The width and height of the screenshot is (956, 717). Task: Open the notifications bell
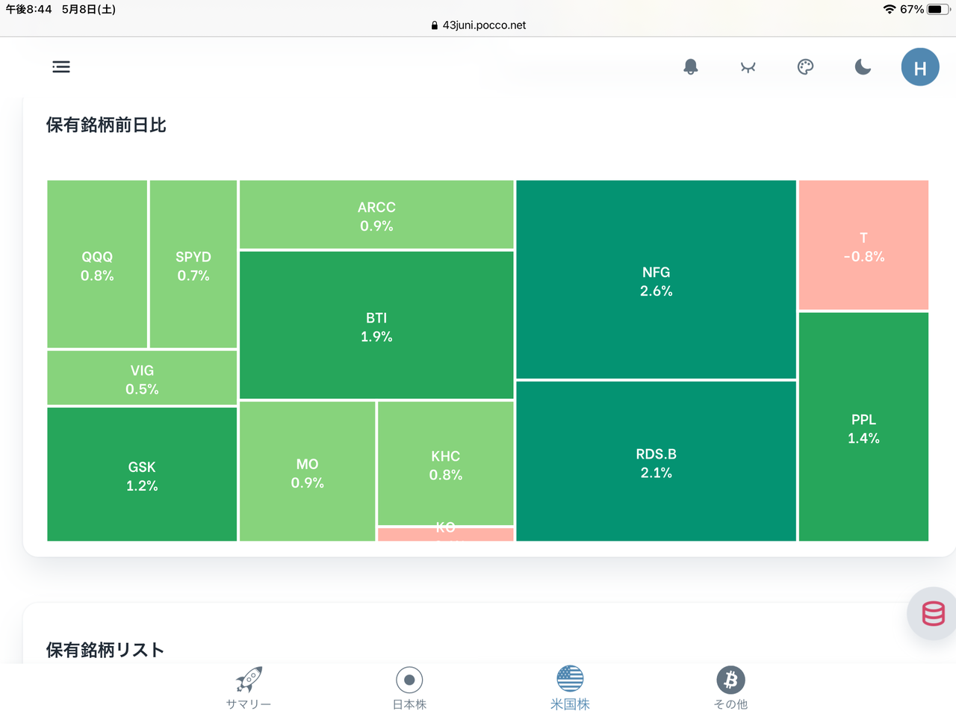(x=691, y=67)
